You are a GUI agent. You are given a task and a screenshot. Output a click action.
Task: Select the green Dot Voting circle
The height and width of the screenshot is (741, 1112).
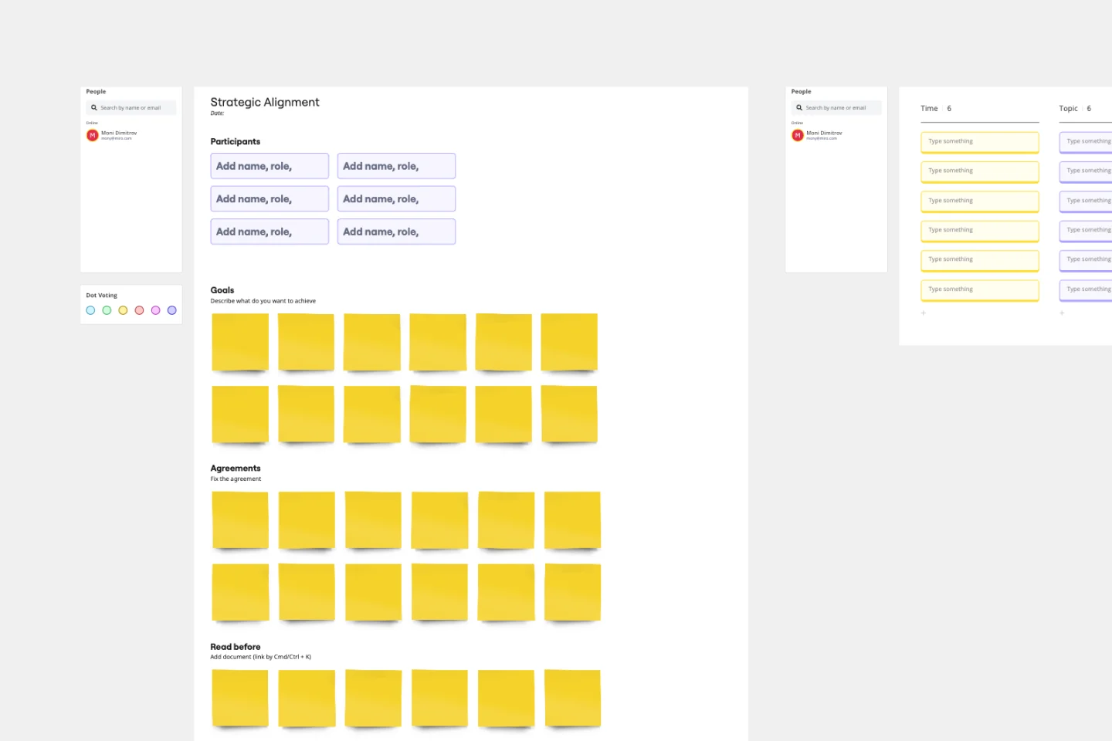[x=107, y=310]
